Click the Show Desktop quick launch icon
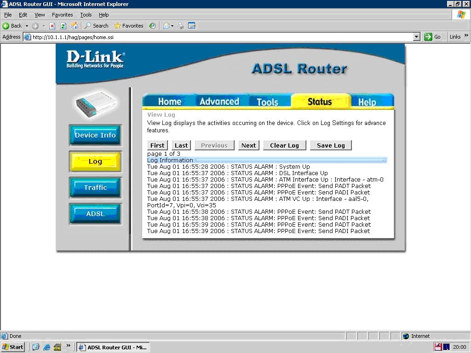Viewport: 471px width, 353px height. pos(36,347)
